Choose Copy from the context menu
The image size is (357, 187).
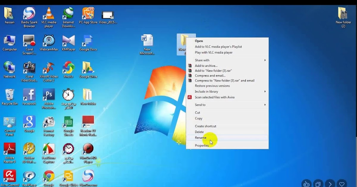tap(227, 118)
